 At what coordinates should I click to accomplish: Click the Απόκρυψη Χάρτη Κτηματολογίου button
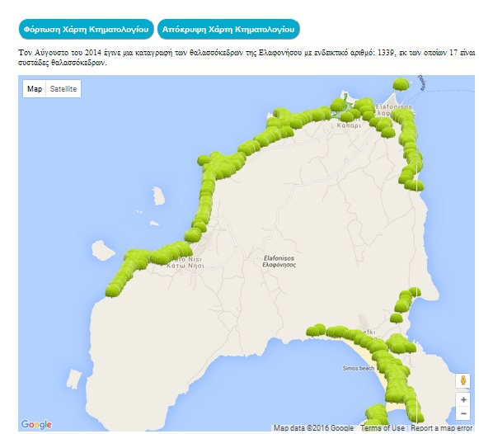(228, 30)
